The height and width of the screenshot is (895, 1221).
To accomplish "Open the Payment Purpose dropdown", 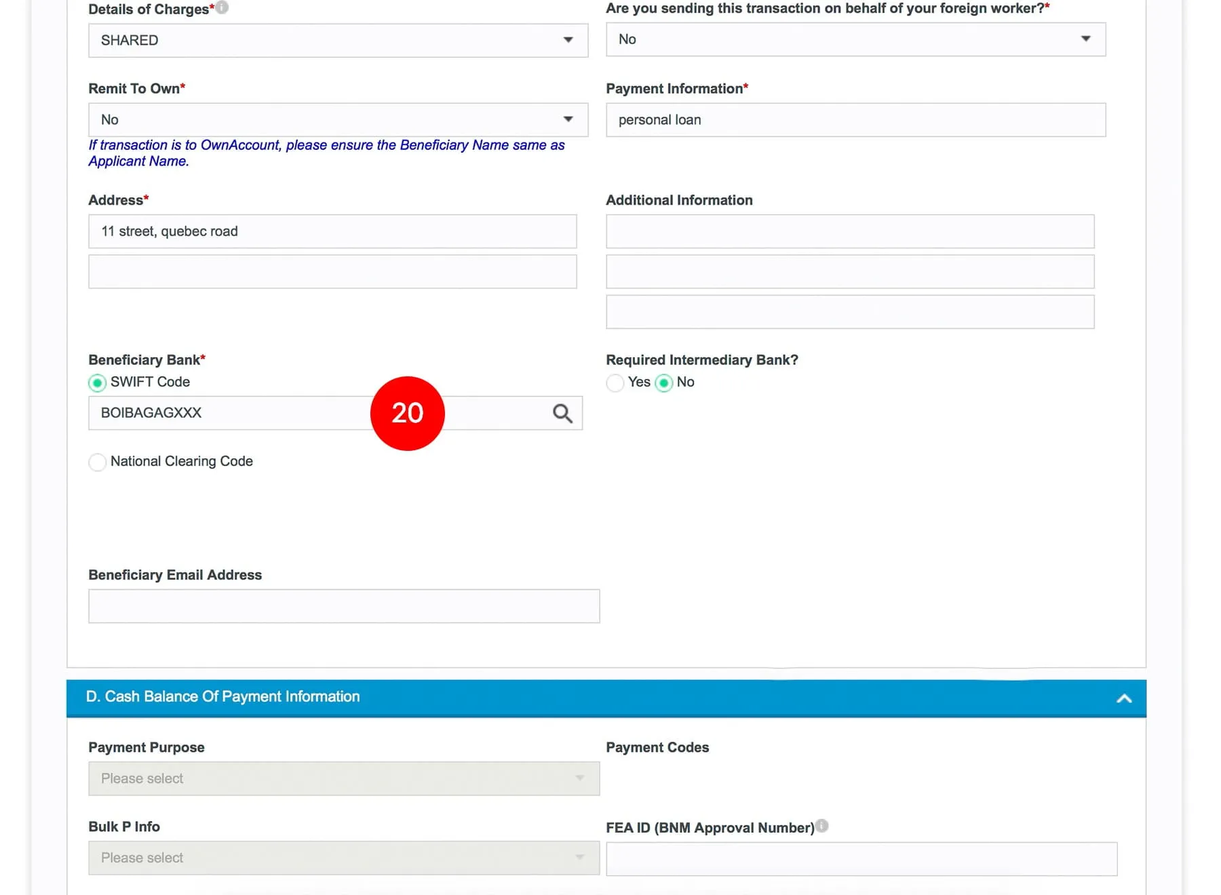I will click(x=343, y=778).
